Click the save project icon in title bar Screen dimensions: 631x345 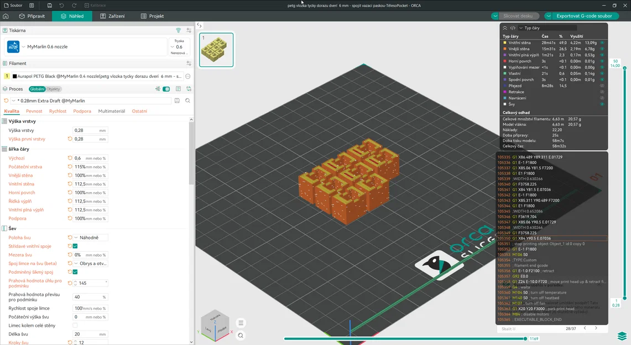click(50, 6)
